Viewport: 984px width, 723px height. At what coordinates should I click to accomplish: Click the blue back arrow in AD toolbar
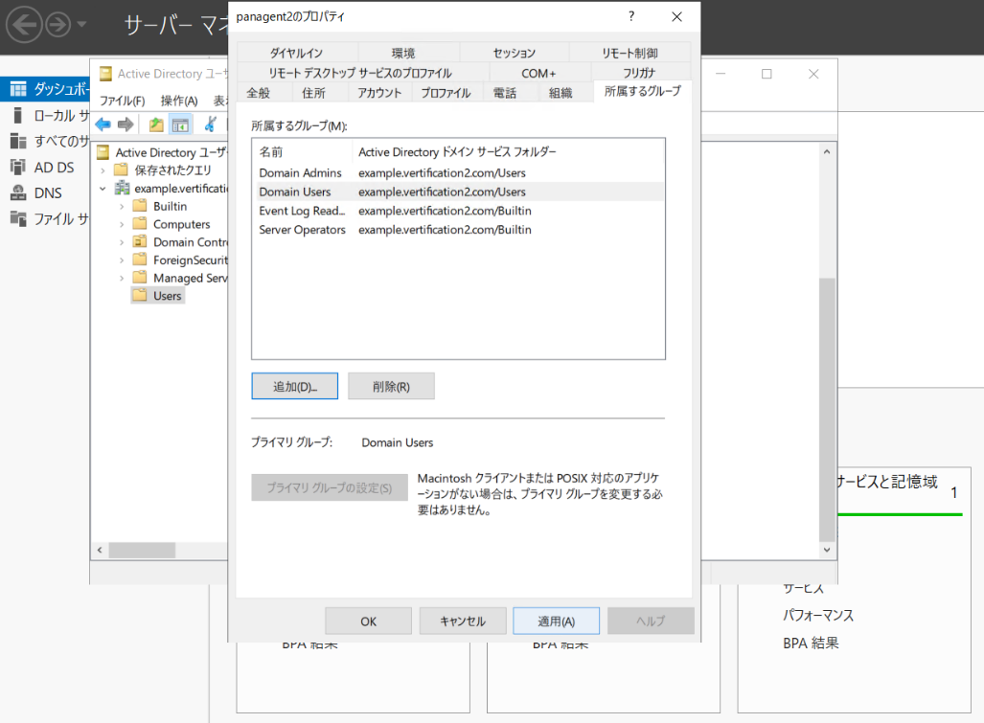(x=103, y=124)
